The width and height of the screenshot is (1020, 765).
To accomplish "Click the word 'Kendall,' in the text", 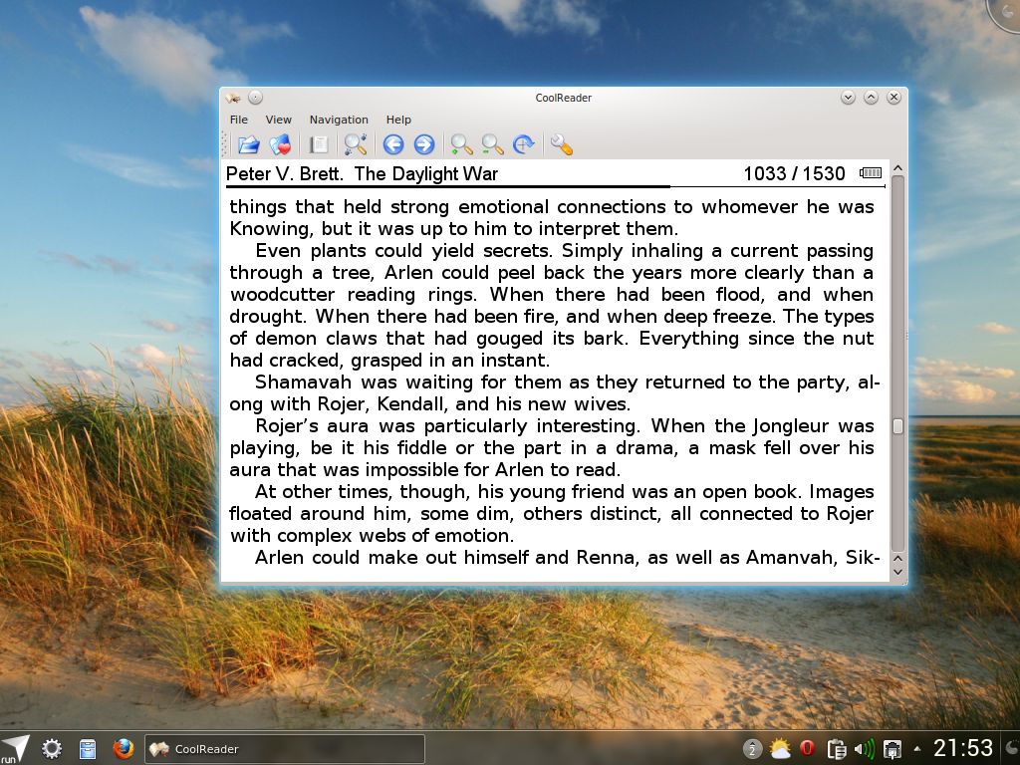I will point(411,404).
